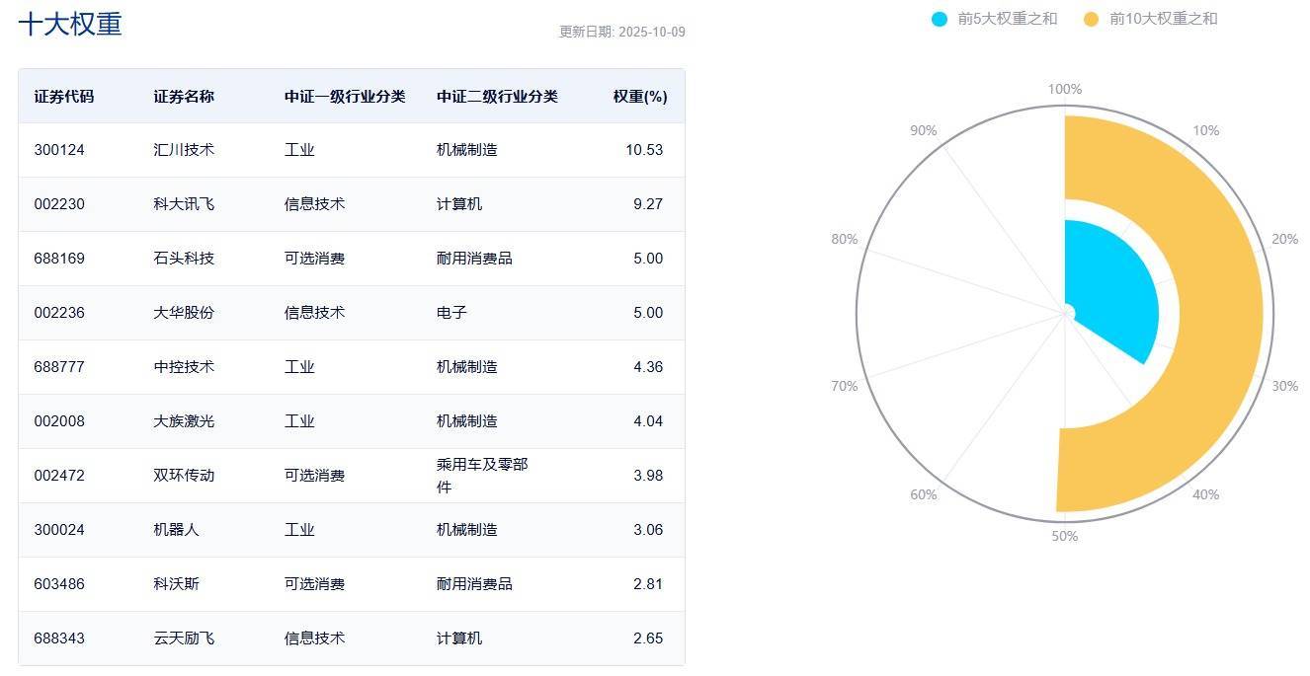This screenshot has height=676, width=1310.
Task: Click the 中证一级行业分类 column header
Action: click(345, 97)
